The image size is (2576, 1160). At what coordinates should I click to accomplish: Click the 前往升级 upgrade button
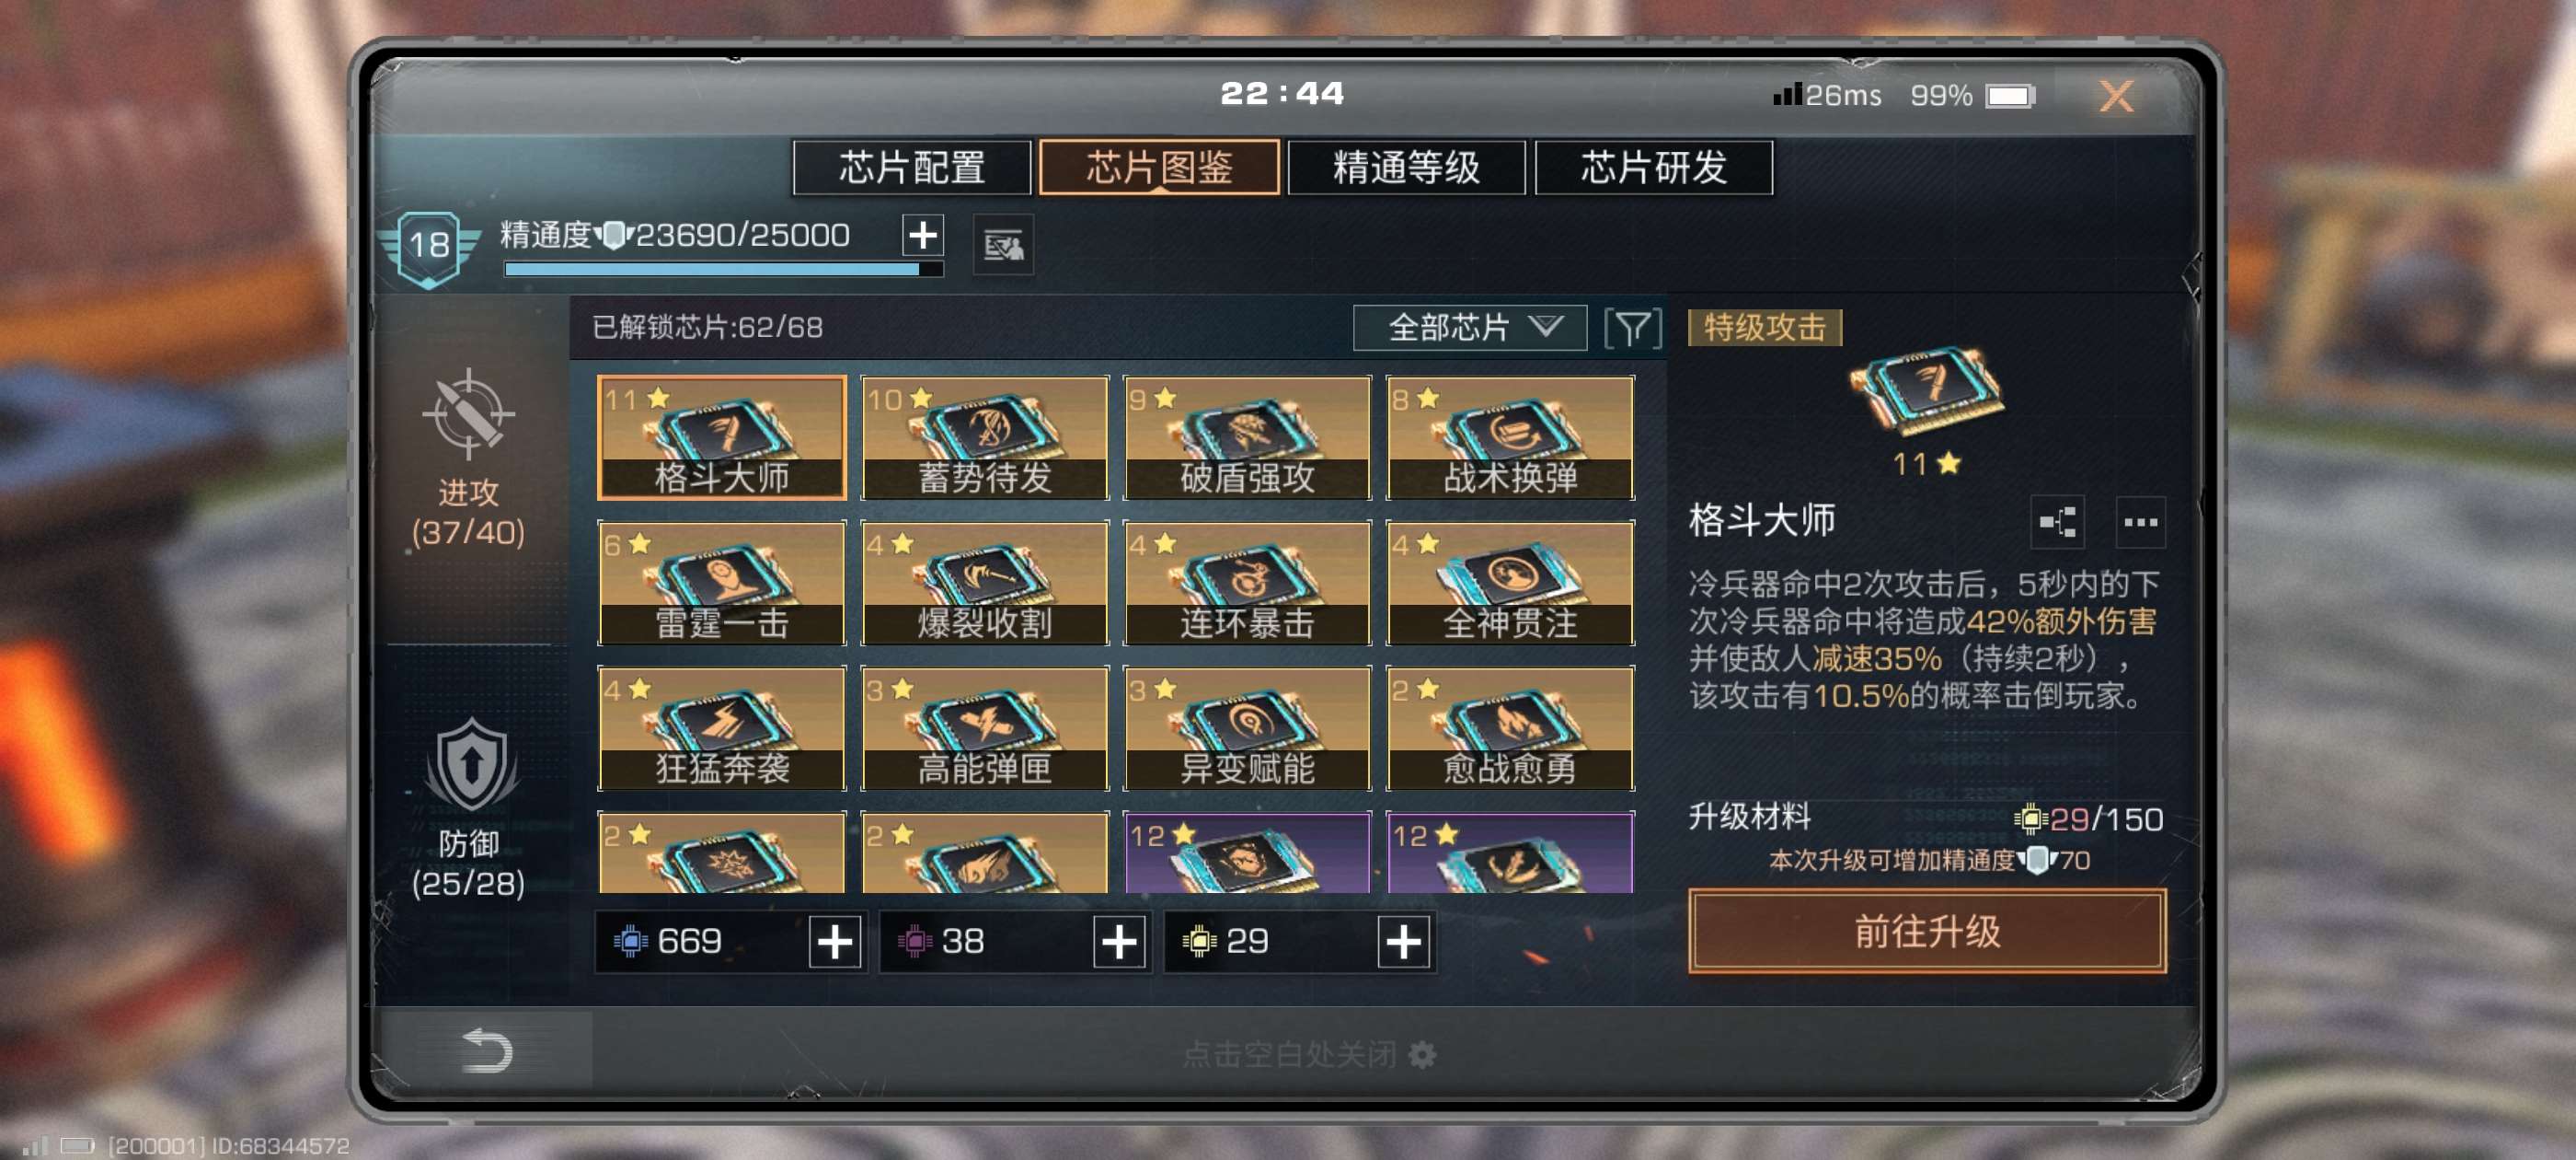point(1927,931)
